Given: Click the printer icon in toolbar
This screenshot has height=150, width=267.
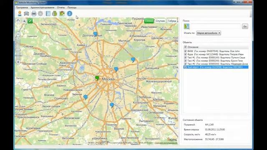Looking at the screenshot, I should [34, 13].
